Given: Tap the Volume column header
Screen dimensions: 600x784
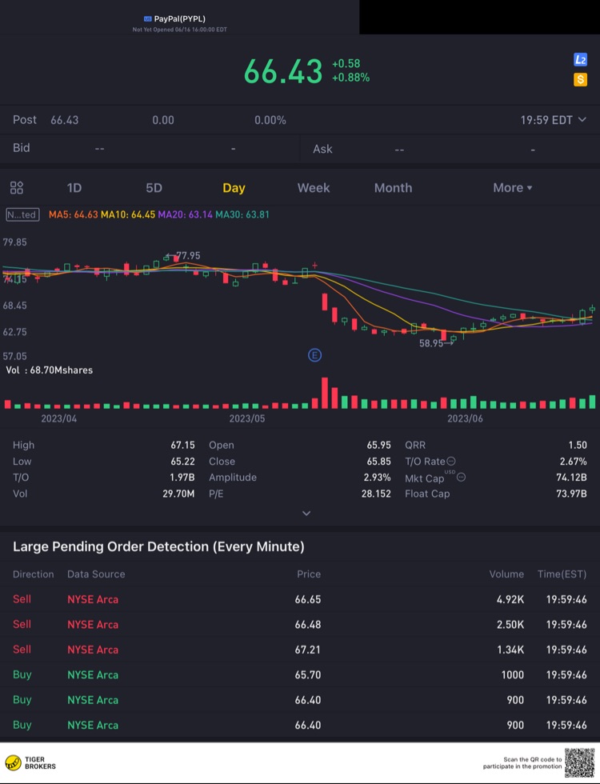Looking at the screenshot, I should 506,574.
